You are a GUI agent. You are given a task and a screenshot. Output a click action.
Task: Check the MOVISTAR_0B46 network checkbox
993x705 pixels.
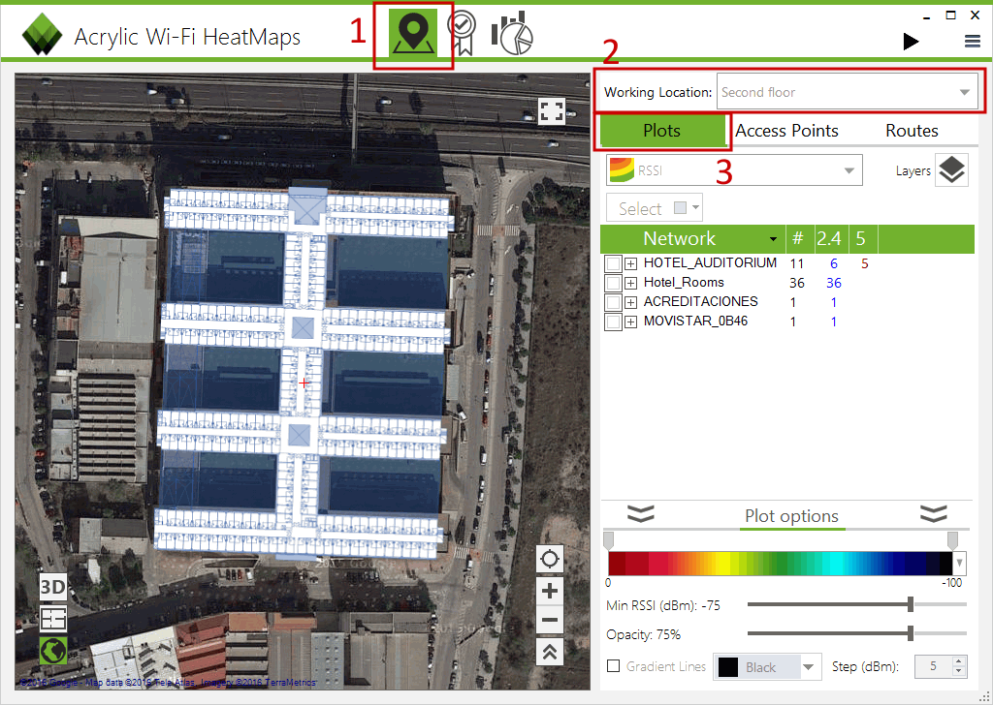(613, 322)
